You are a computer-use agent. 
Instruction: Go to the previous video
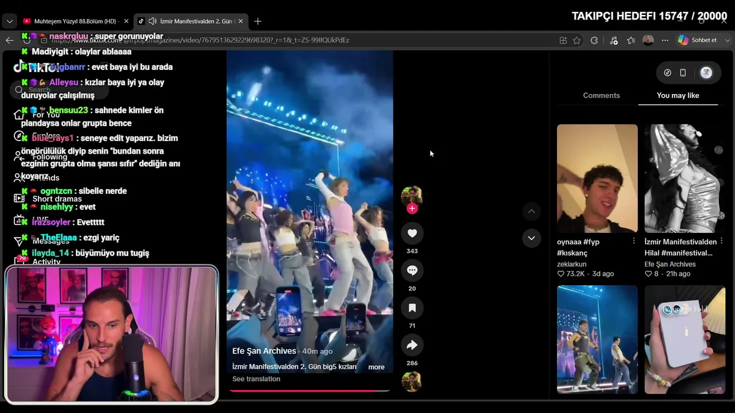click(532, 212)
